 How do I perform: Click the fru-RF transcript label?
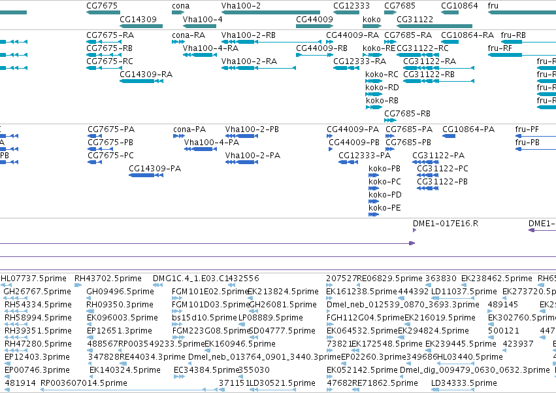(500, 48)
